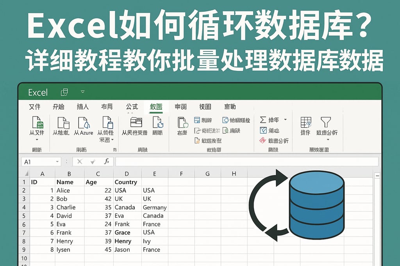Click the document-with-database icon left of Azure

click(63, 123)
